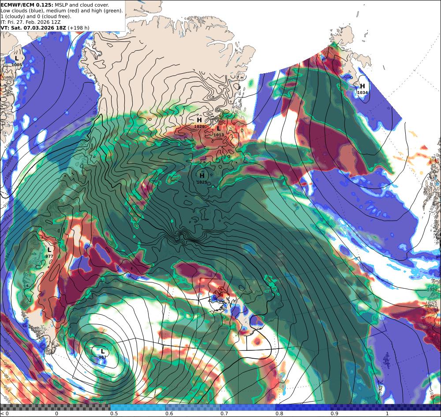
Task: Click the '0.9' colorbar label
Action: click(x=334, y=413)
